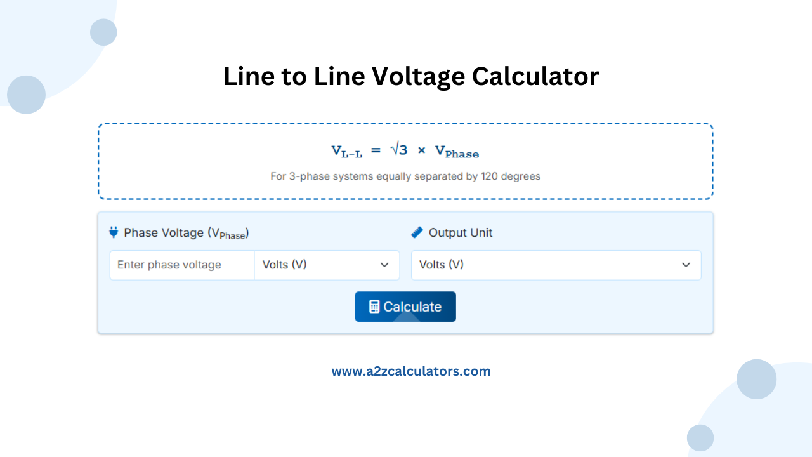Viewport: 812px width, 457px height.
Task: Click the decorative circle in bottom-right corner
Action: 756,379
